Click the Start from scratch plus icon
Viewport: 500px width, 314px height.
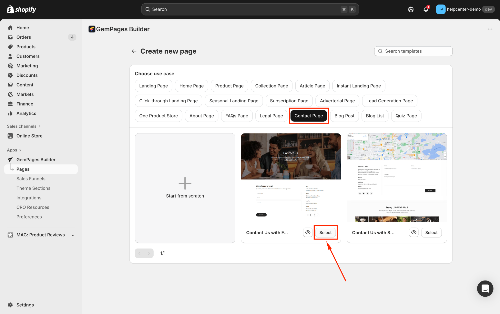click(185, 183)
